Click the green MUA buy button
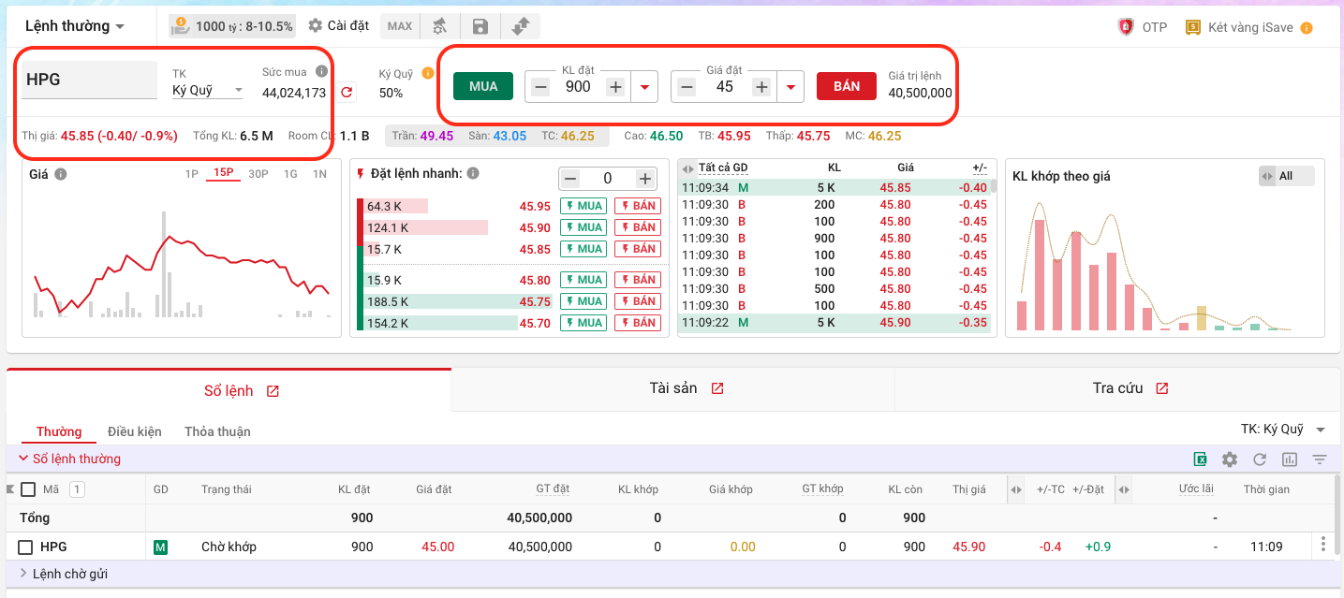Viewport: 1344px width, 598px height. click(x=483, y=86)
